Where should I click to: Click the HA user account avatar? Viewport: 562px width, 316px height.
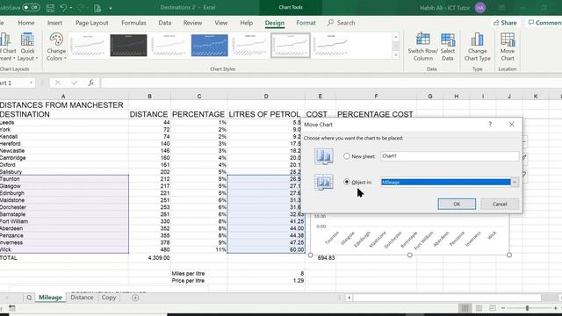click(480, 8)
